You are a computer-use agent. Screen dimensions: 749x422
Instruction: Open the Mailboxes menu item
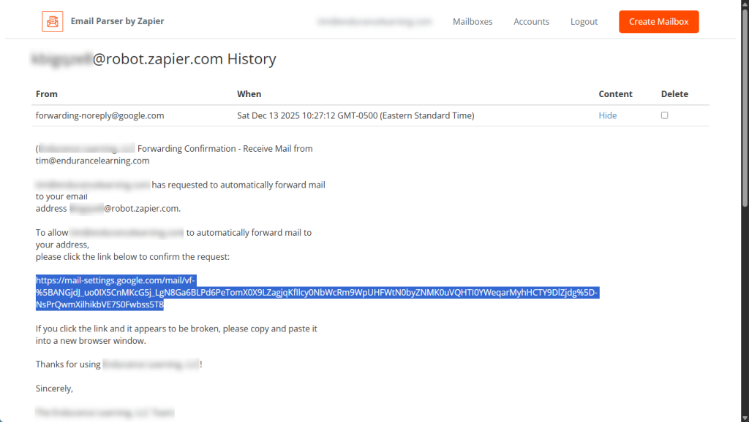473,21
